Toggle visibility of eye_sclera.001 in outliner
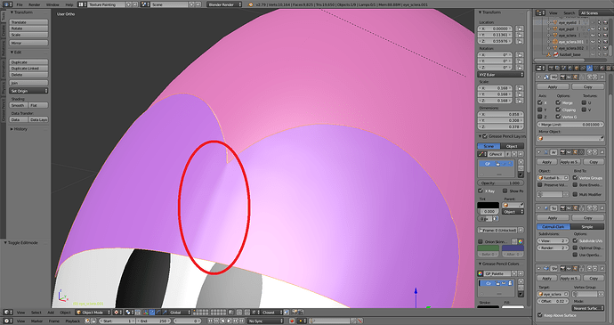The height and width of the screenshot is (325, 614). (x=593, y=42)
